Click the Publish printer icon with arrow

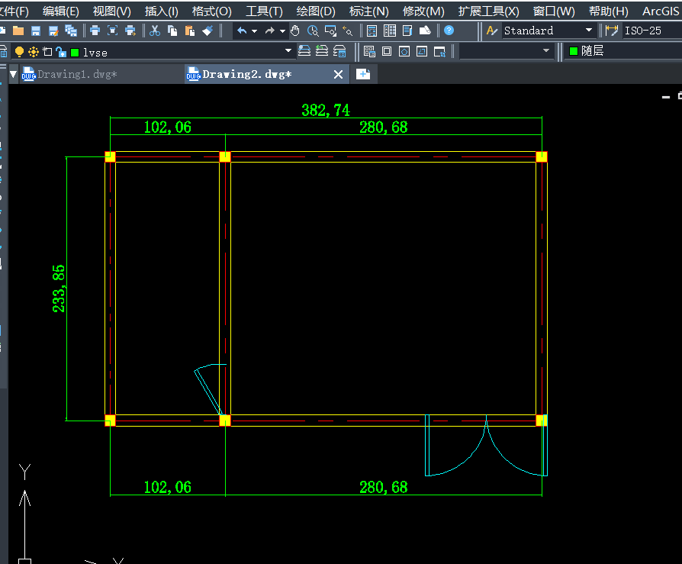(x=130, y=31)
